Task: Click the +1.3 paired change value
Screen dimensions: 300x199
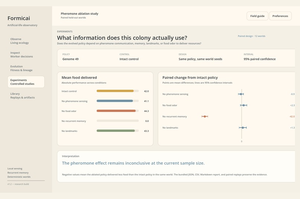Action: coord(292,128)
